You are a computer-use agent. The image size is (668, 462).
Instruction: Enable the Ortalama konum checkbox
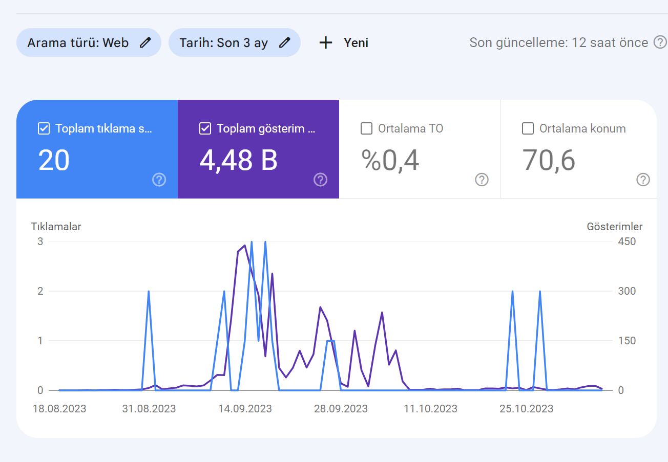coord(528,128)
